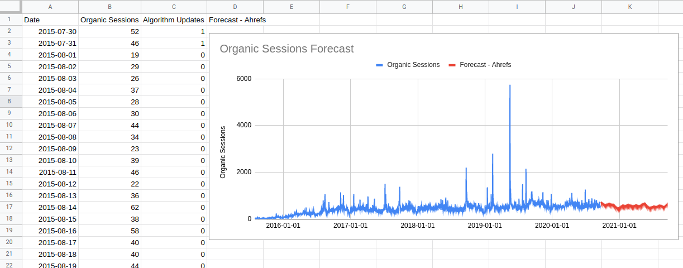Image resolution: width=683 pixels, height=268 pixels.
Task: Click the Organic Sessions value 62
Action: pyautogui.click(x=109, y=207)
